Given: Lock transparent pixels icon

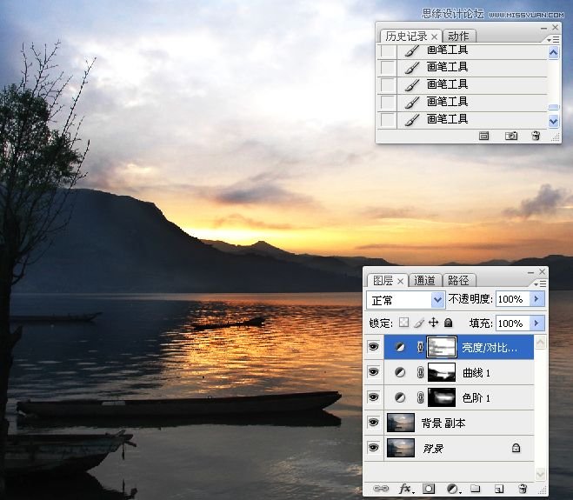Looking at the screenshot, I should [403, 323].
